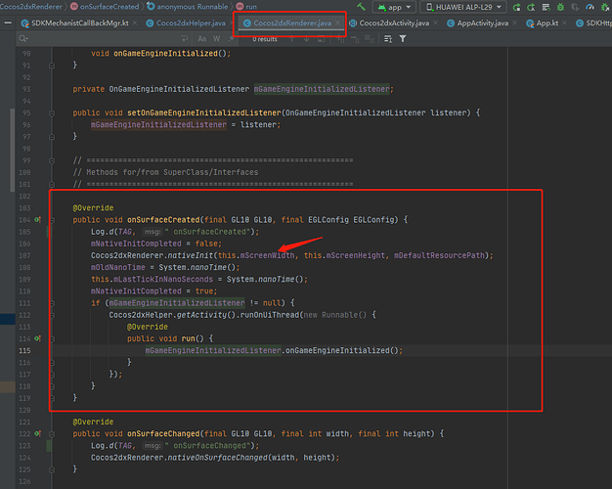Click the Make Project hammer icon
This screenshot has width=612, height=489.
362,7
